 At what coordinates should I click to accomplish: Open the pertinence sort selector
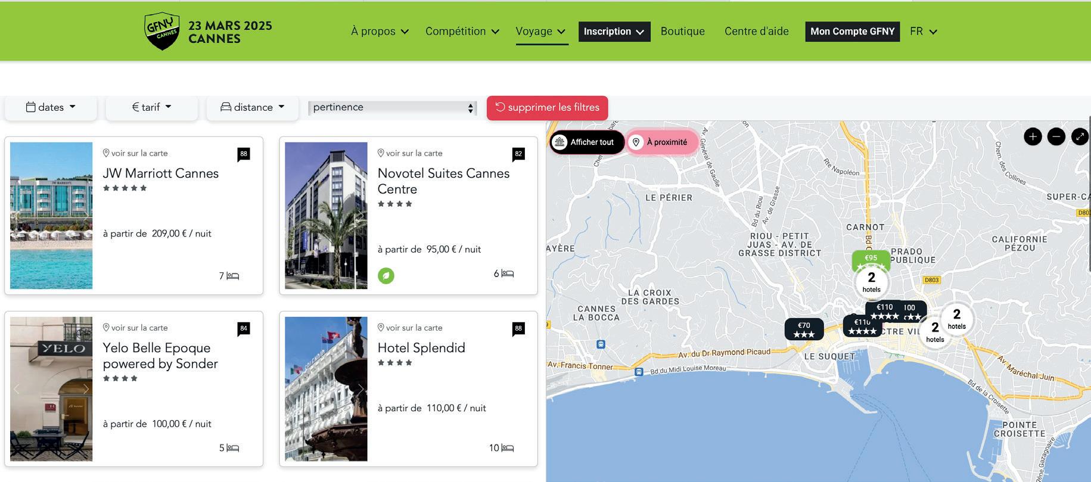(x=392, y=108)
